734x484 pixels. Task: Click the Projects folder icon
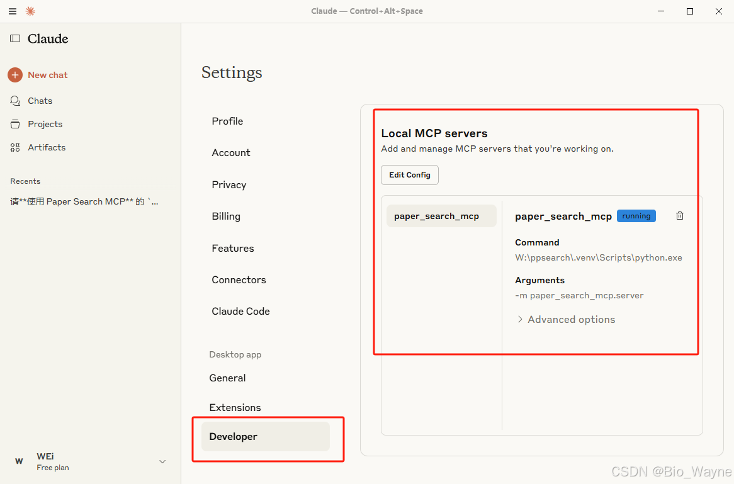pyautogui.click(x=15, y=124)
